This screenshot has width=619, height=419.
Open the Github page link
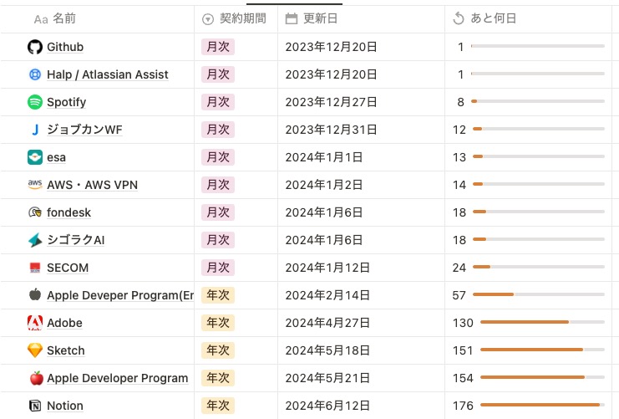(65, 47)
